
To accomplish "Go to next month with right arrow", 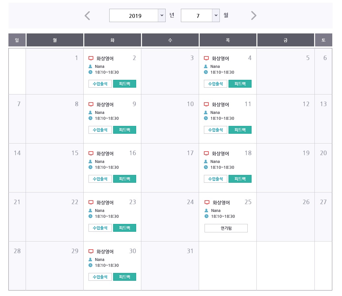I will pyautogui.click(x=254, y=16).
